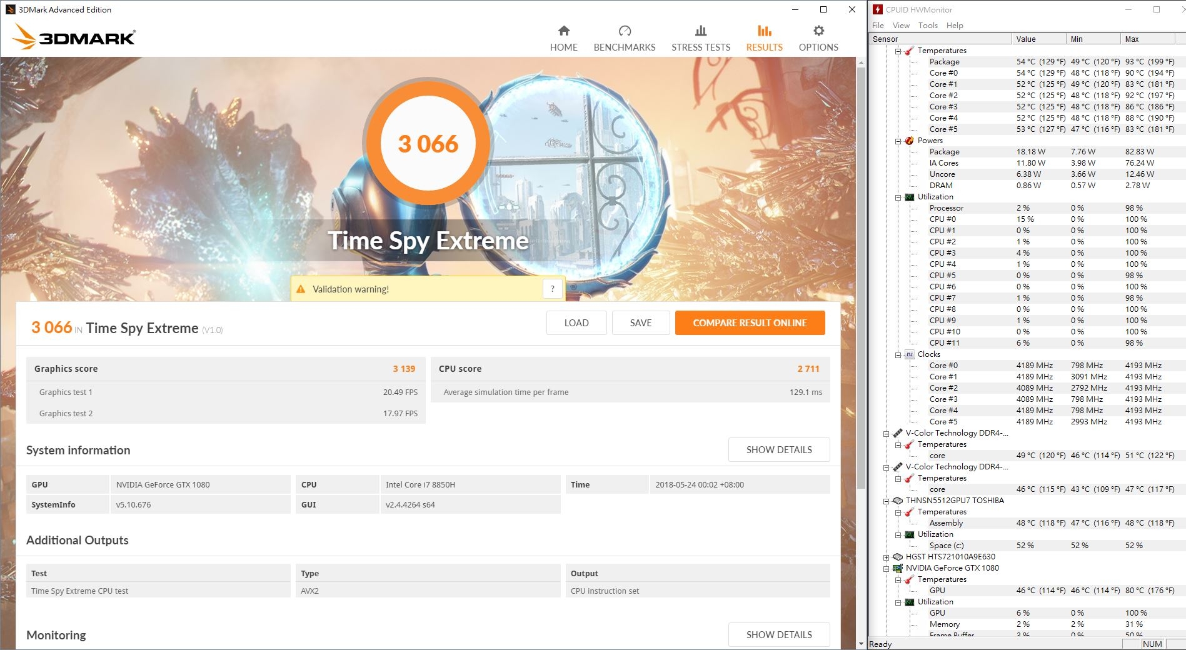Click the validation warning triangle icon
The image size is (1186, 650).
[x=301, y=289]
